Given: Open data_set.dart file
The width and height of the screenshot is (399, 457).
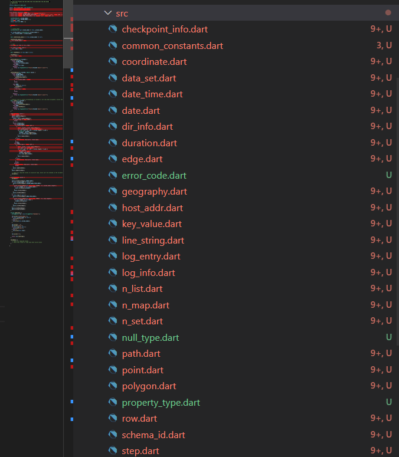Looking at the screenshot, I should [149, 78].
